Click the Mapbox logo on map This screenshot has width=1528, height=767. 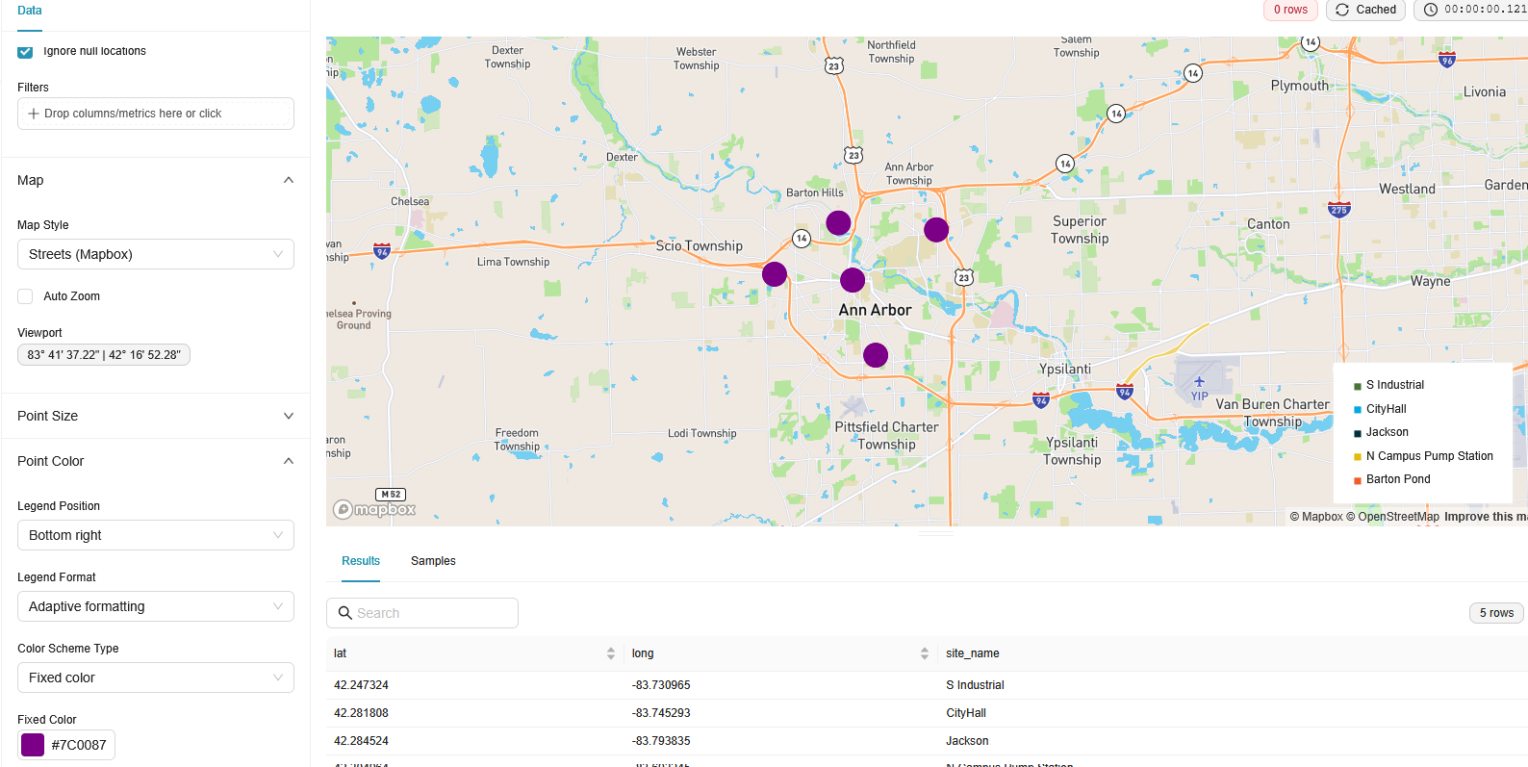(375, 509)
